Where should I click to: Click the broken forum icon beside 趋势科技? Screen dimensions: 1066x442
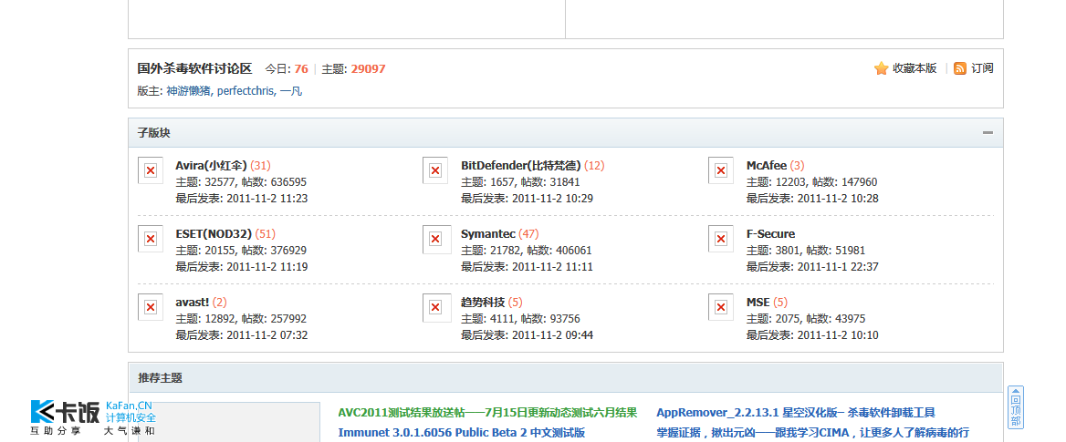coord(435,307)
